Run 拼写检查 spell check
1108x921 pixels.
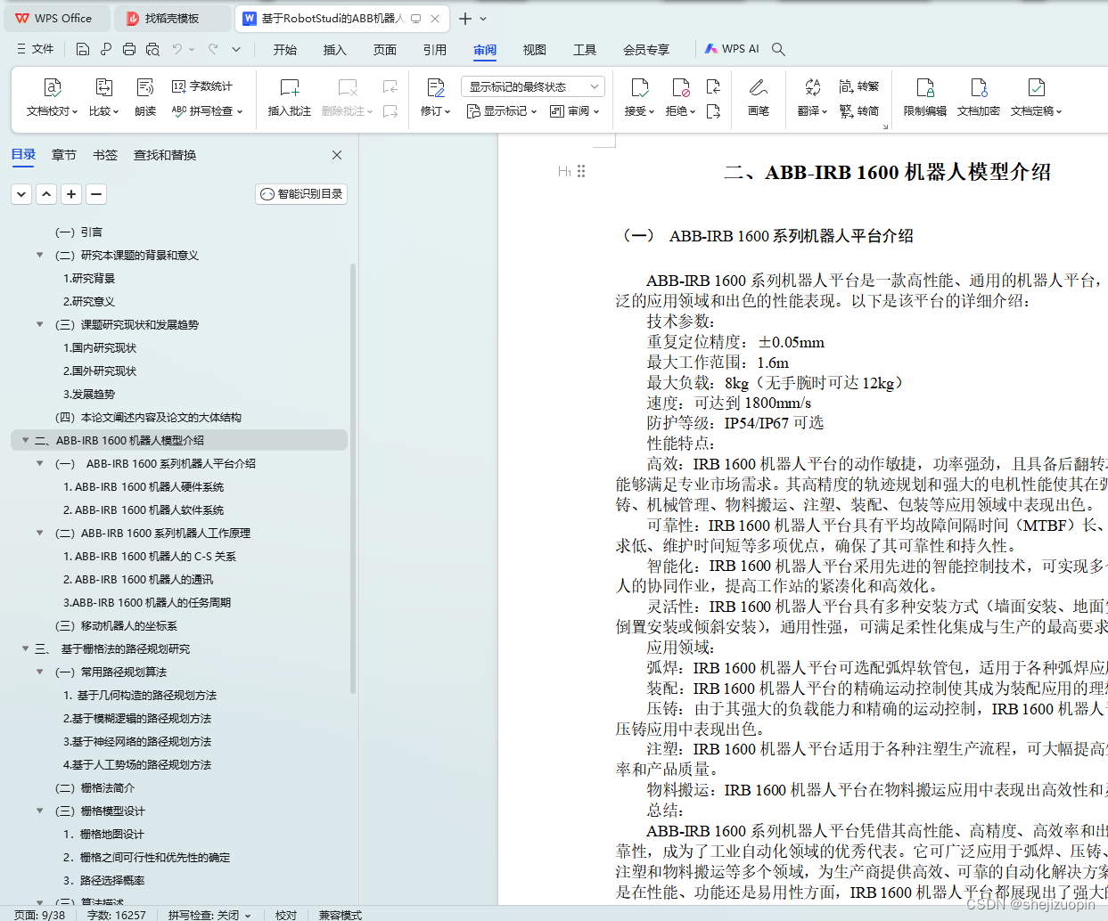coord(207,111)
